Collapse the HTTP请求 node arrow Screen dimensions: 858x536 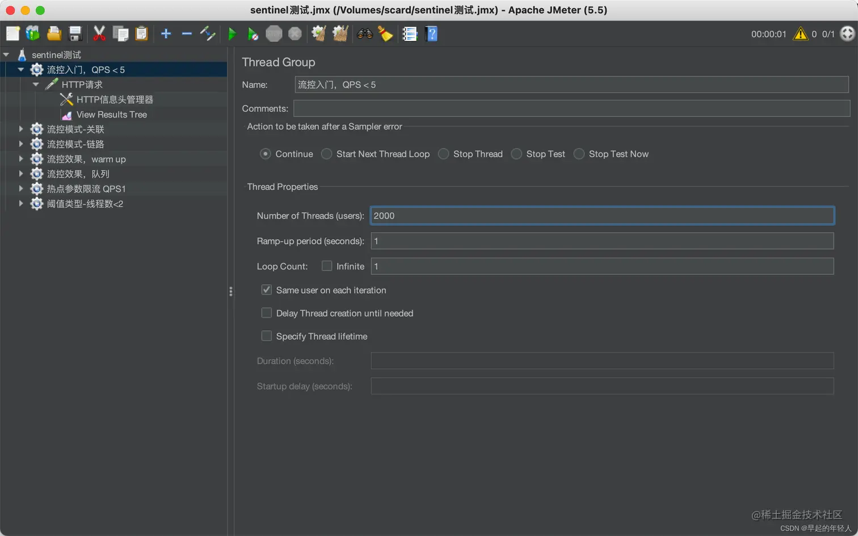36,85
